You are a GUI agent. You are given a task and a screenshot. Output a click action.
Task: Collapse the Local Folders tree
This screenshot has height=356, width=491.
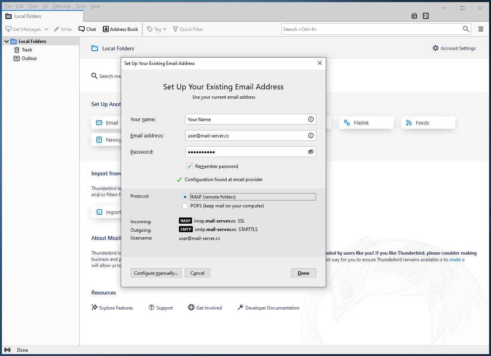pyautogui.click(x=7, y=41)
